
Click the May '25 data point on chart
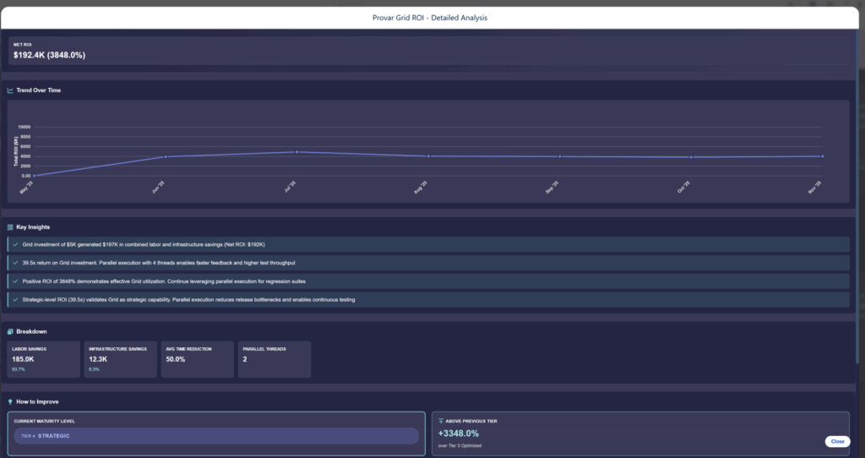[x=35, y=176]
